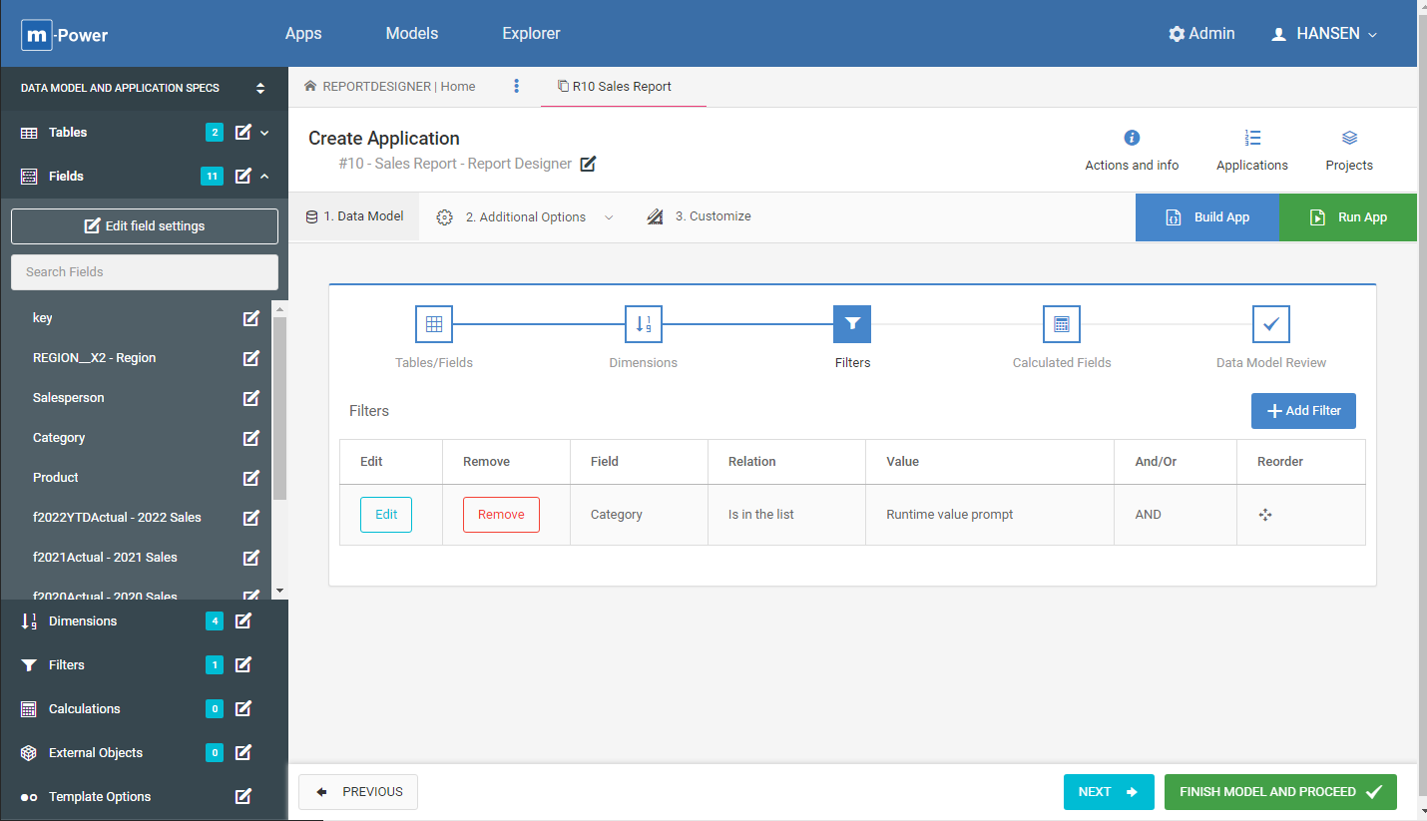Viewport: 1427px width, 821px height.
Task: Open the HANSEN user dropdown
Action: coord(1323,34)
